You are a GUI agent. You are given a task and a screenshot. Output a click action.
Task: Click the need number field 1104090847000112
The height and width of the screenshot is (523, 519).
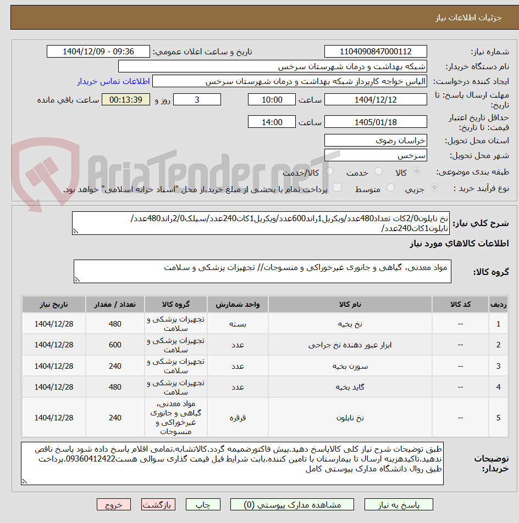click(x=376, y=52)
